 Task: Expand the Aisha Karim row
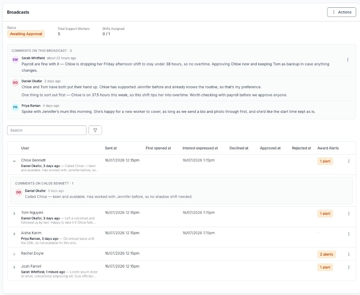14,234
